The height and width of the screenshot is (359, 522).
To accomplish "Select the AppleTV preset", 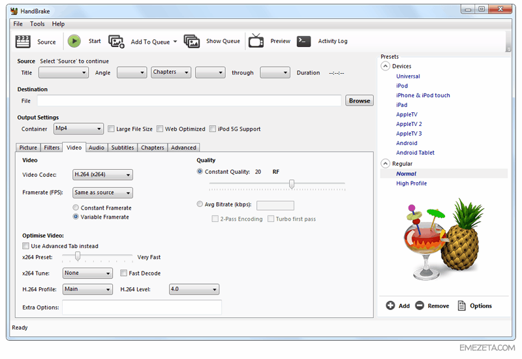I will pos(407,114).
